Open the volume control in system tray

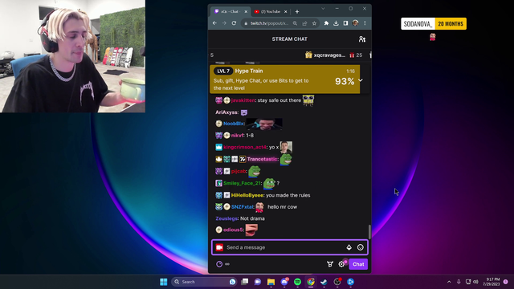[x=475, y=282]
